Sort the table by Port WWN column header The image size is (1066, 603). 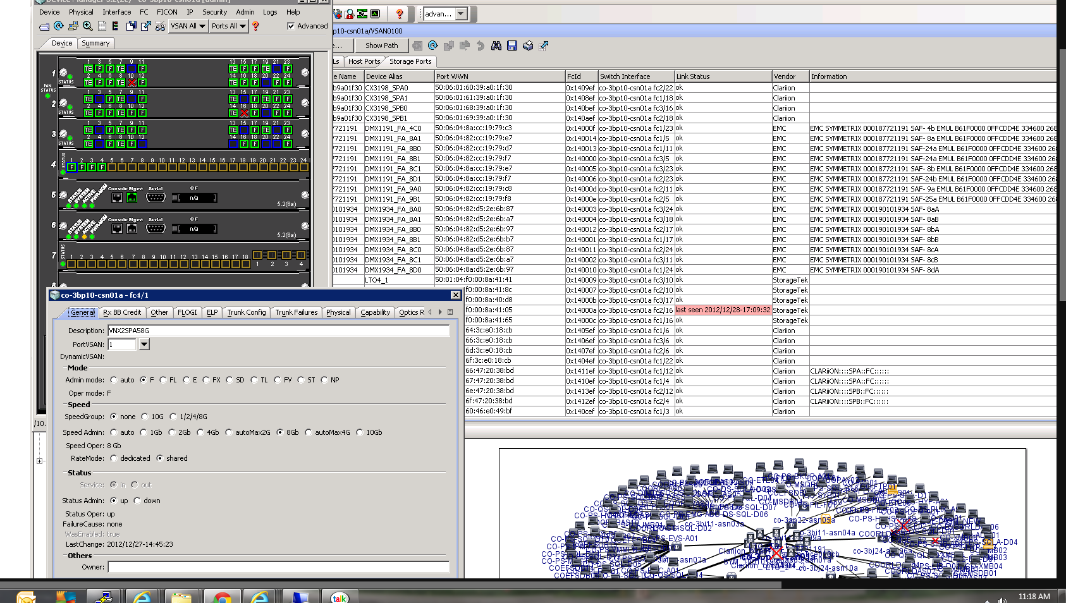[499, 76]
